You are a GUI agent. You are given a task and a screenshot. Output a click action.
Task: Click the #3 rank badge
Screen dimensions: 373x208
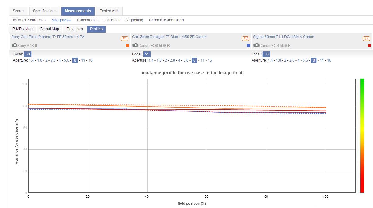point(366,39)
